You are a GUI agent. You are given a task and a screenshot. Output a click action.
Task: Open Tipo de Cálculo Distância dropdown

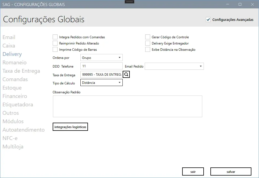click(x=102, y=82)
